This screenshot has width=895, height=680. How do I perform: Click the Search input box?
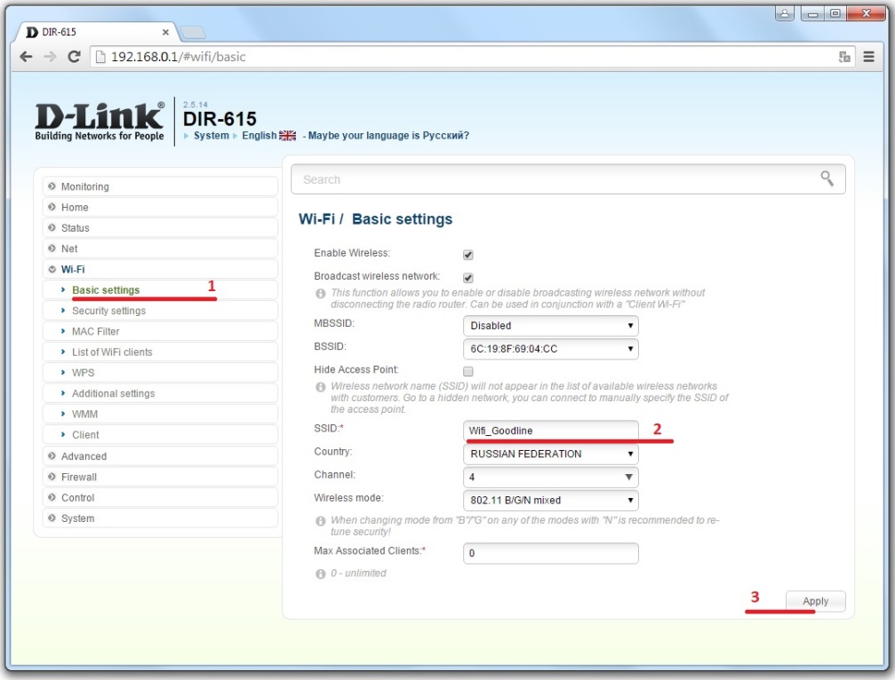pyautogui.click(x=568, y=179)
